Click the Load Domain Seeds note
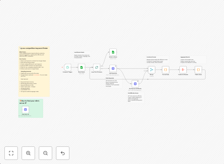The image size is (224, 164). pos(82,55)
